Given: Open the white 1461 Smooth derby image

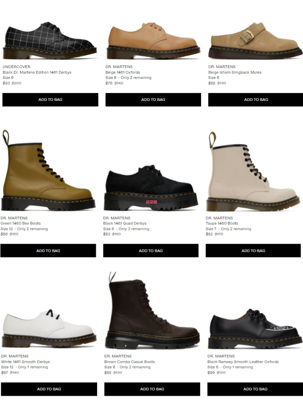Looking at the screenshot, I should (49, 328).
